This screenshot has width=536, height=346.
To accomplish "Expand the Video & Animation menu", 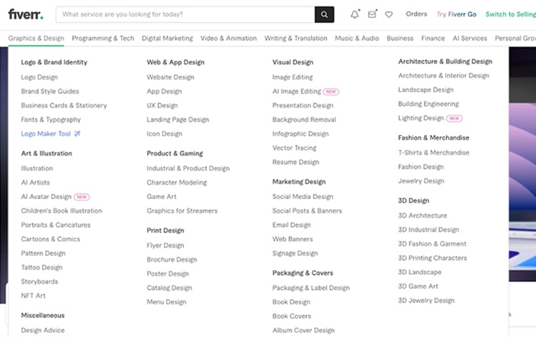I will click(x=228, y=39).
